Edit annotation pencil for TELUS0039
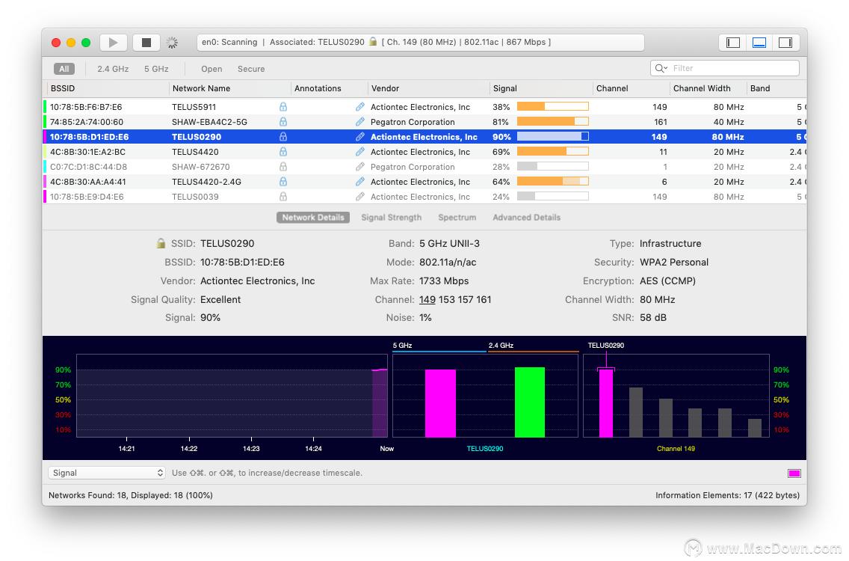Viewport: 849px width, 561px height. pos(360,197)
